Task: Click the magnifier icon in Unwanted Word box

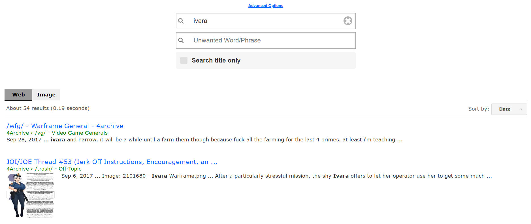Action: point(181,40)
